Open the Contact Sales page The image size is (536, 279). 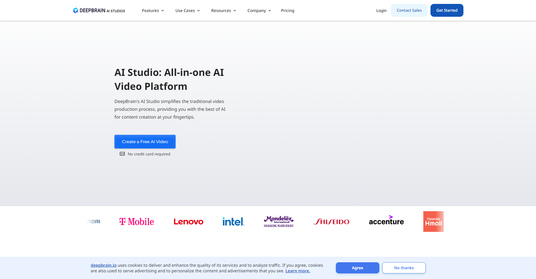point(409,10)
